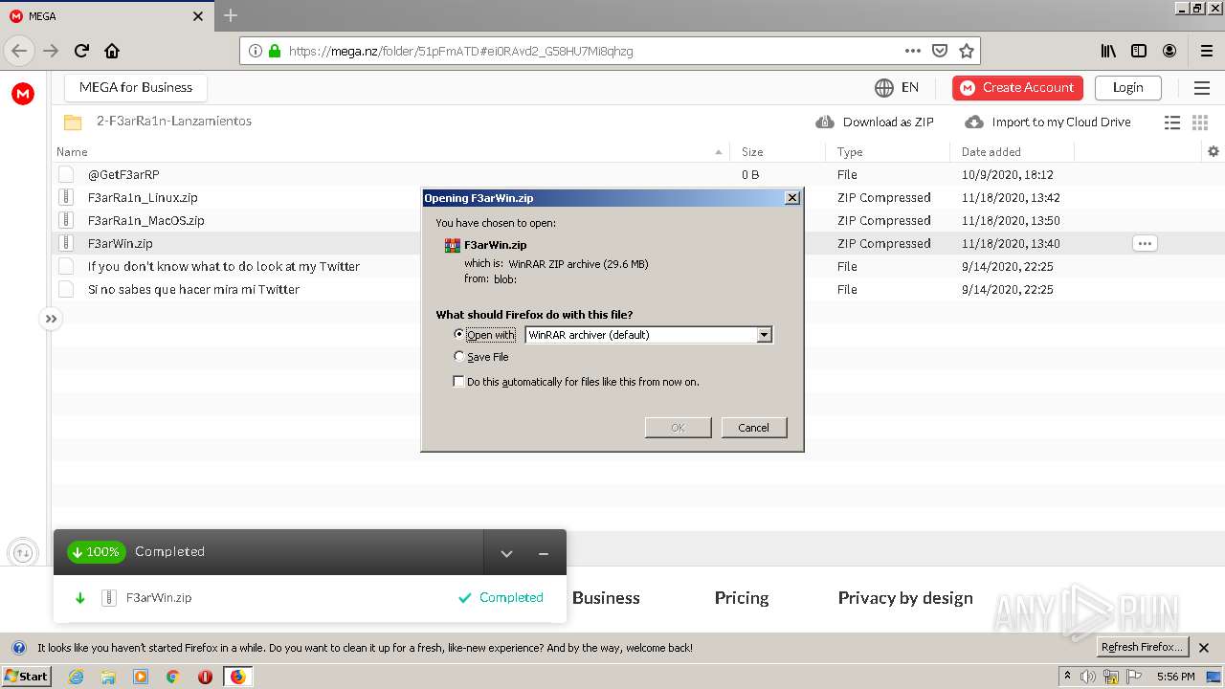Select 'If you don't know what to do' file
This screenshot has width=1225, height=689.
pyautogui.click(x=224, y=266)
